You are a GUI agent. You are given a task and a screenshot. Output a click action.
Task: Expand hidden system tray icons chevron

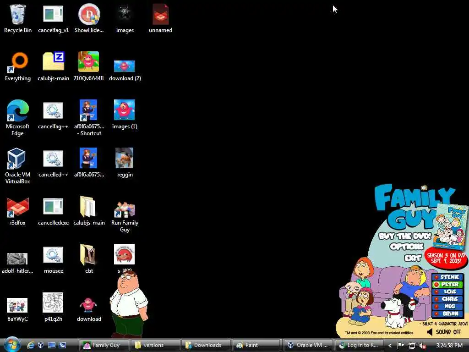point(390,346)
